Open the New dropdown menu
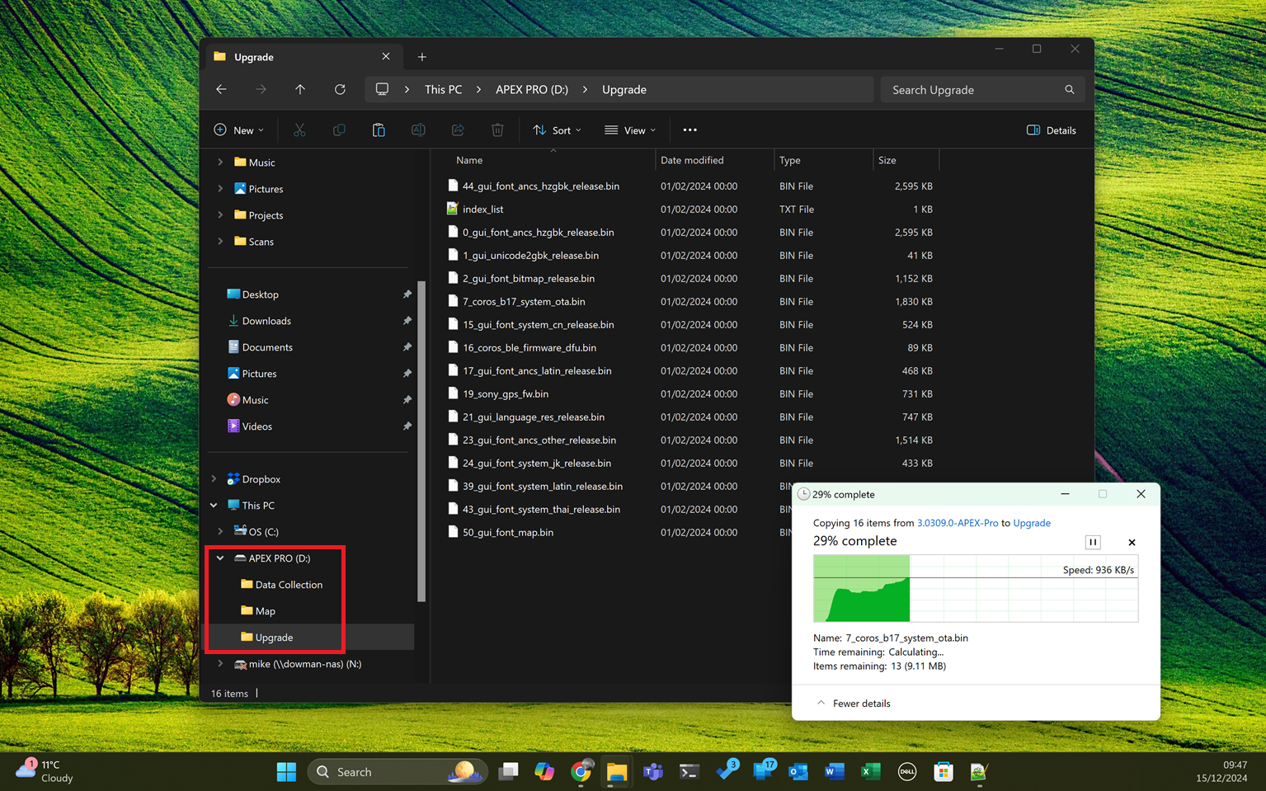Viewport: 1266px width, 791px height. (239, 130)
